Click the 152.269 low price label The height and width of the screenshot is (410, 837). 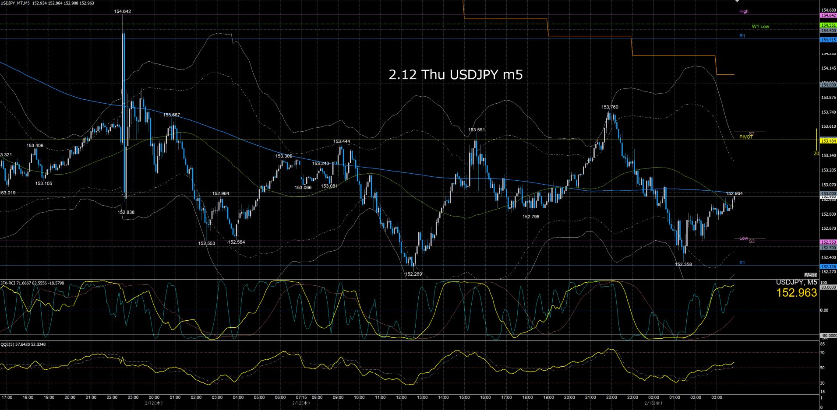pos(413,274)
